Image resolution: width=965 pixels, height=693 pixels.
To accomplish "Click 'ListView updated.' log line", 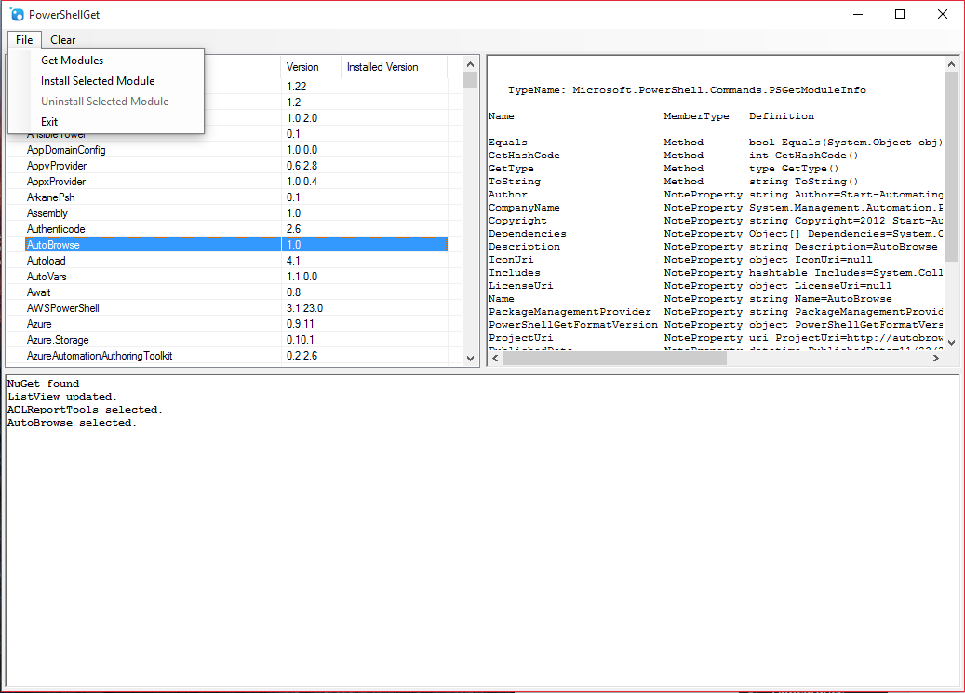I will coord(62,396).
